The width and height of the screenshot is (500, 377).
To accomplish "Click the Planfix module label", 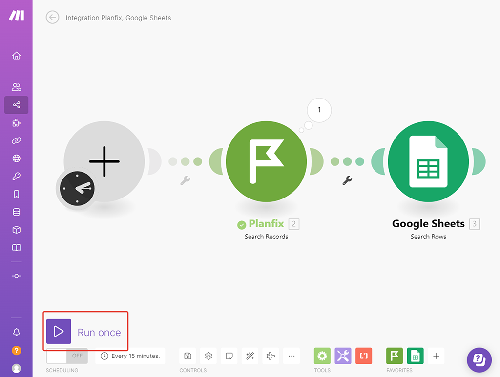I will pyautogui.click(x=266, y=224).
